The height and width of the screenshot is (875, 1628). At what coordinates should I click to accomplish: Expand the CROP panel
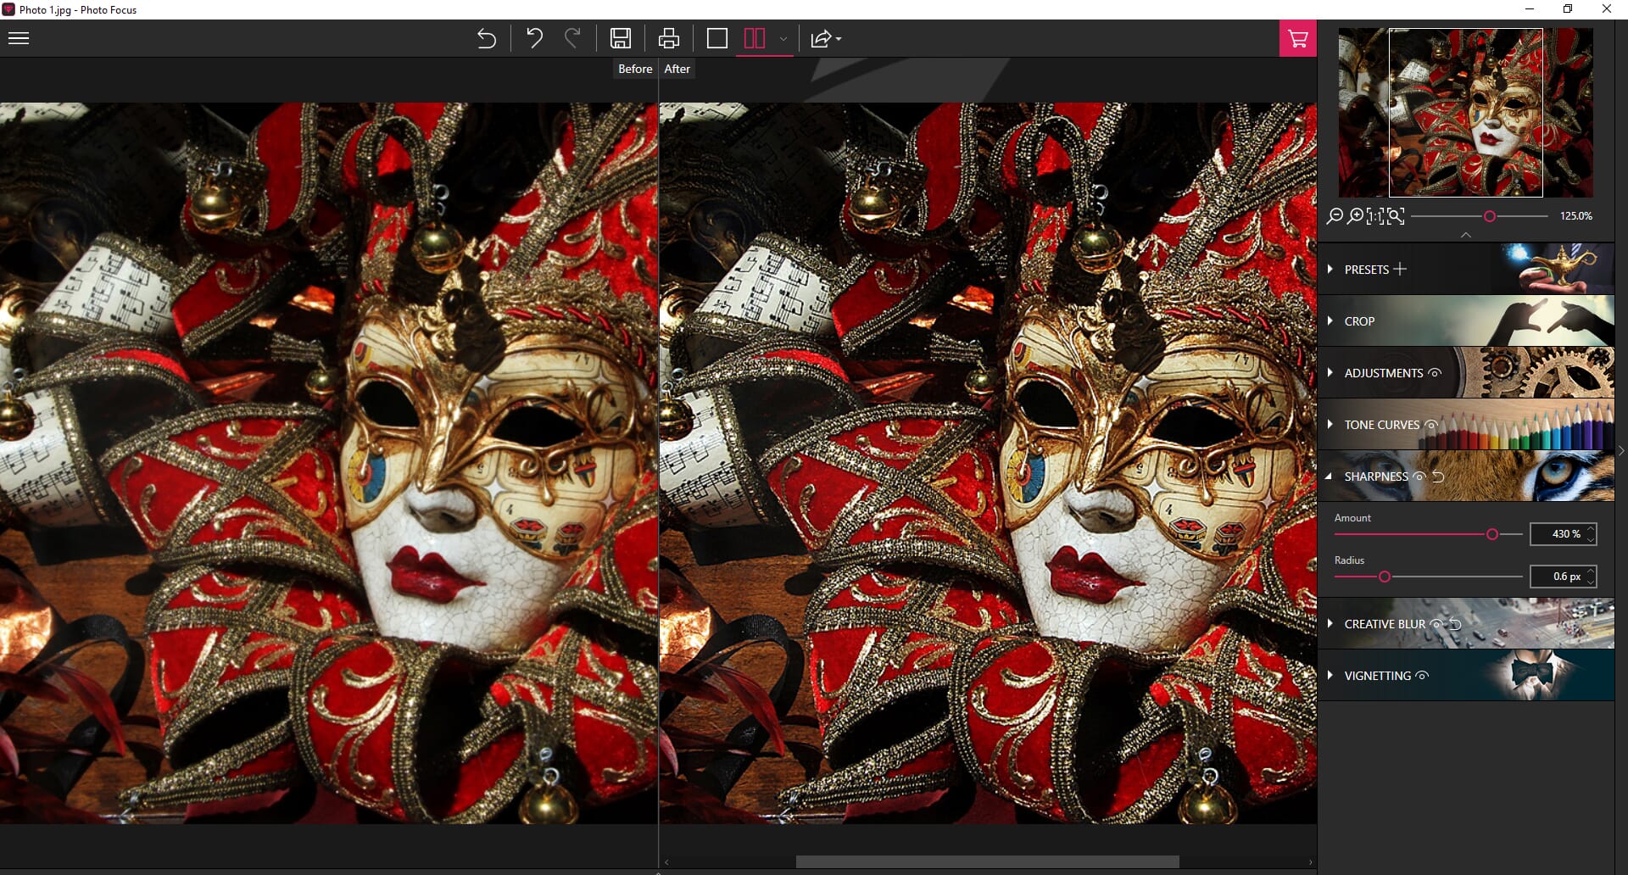click(x=1330, y=320)
